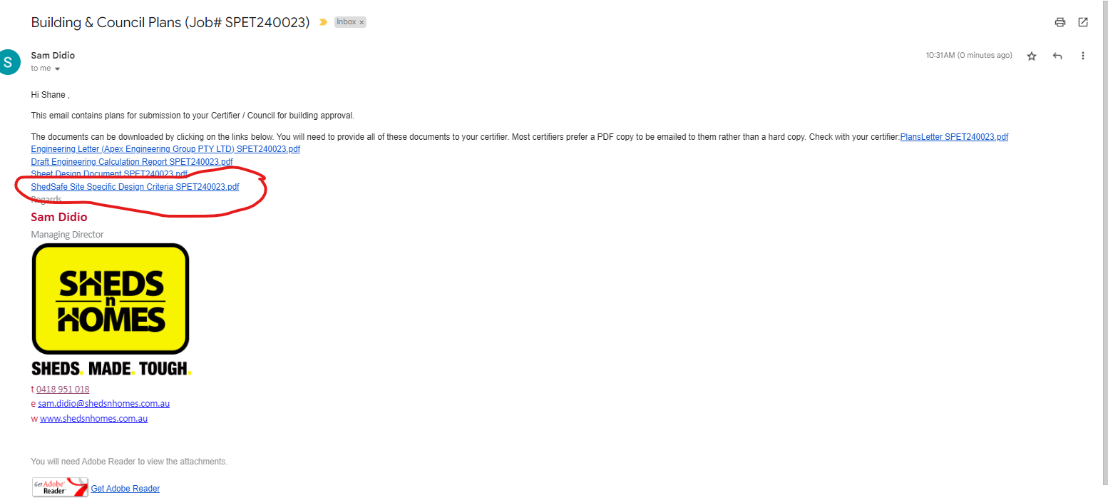Open the Engineering Letter Apex Engineering PDF link
This screenshot has height=503, width=1108.
click(165, 149)
